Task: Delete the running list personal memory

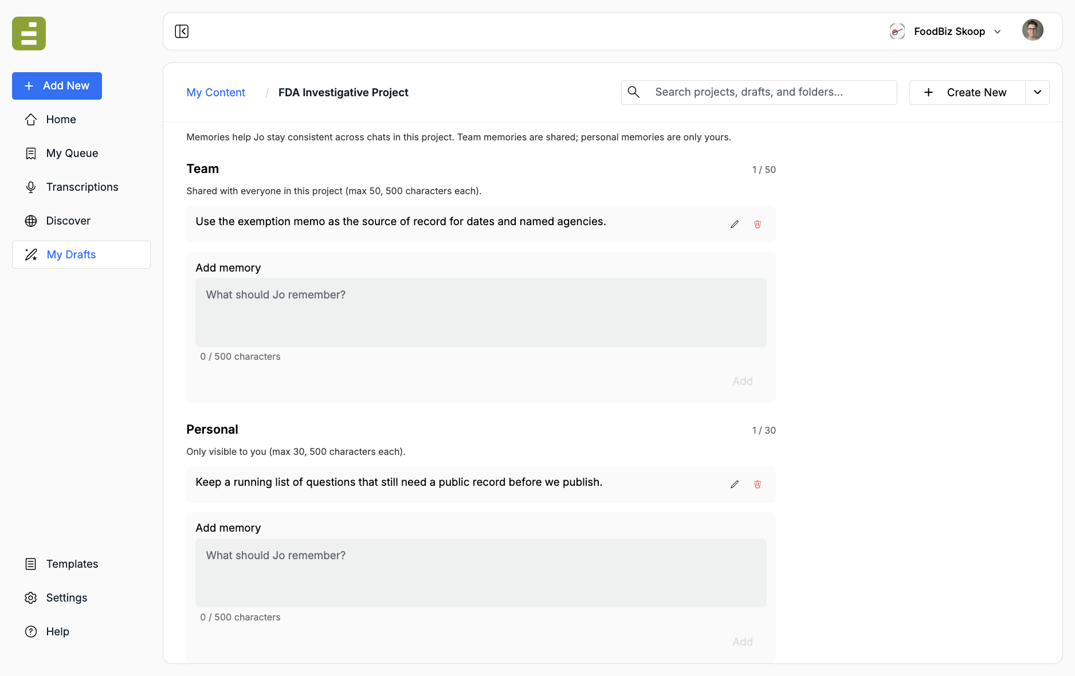Action: click(758, 484)
